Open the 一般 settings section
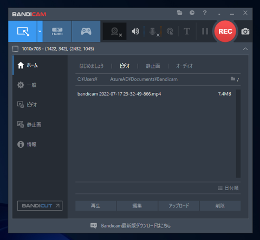Image resolution: width=260 pixels, height=240 pixels. 40,85
